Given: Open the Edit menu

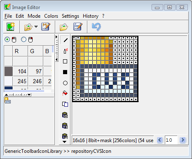Looking at the screenshot, I should tap(20, 16).
